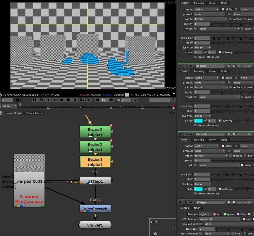Open the Tracking tab in Bezier3 panel
Image resolution: width=254 pixels, height=236 pixels.
(199, 140)
